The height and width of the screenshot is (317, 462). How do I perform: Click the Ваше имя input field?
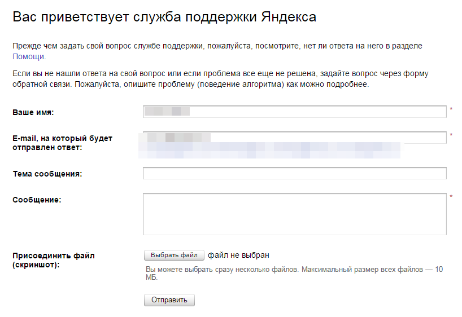[x=295, y=112]
